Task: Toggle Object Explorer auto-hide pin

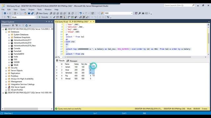Action: point(49,22)
